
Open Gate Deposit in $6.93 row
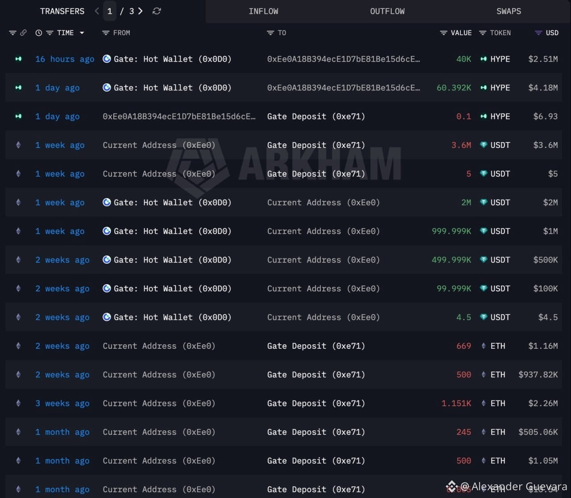click(x=316, y=116)
